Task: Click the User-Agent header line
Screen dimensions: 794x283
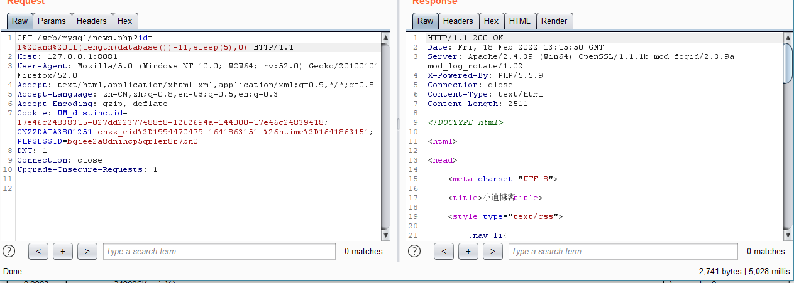Action: (198, 66)
